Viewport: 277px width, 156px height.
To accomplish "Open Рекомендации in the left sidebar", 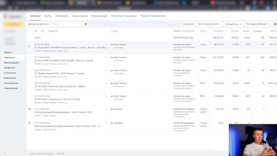I will pyautogui.click(x=12, y=62).
